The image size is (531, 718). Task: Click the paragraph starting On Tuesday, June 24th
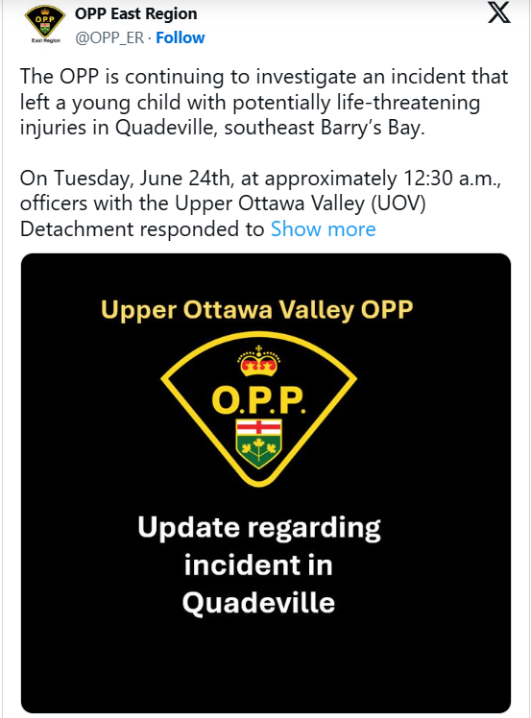pos(260,203)
